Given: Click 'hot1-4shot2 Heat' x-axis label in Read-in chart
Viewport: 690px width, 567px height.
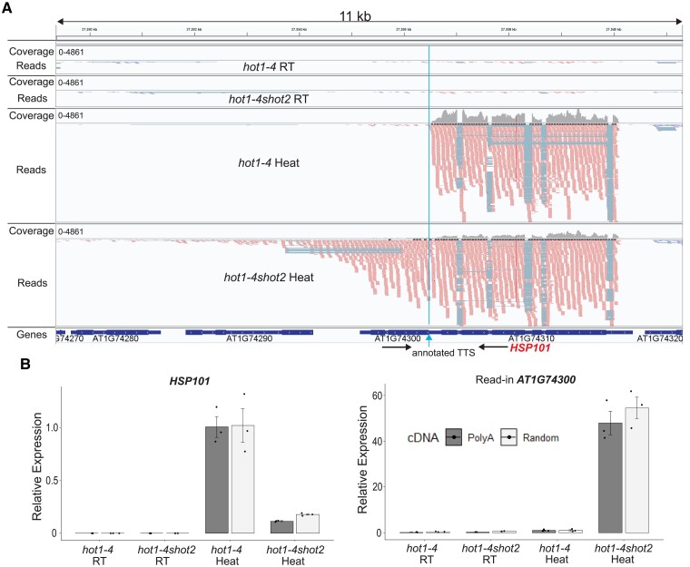Looking at the screenshot, I should [x=623, y=553].
